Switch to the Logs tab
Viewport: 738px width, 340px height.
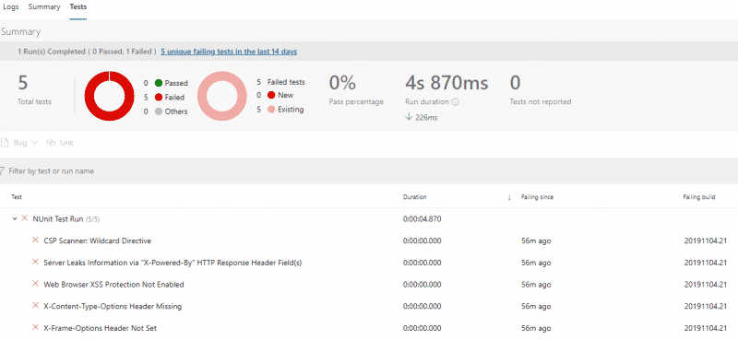11,7
